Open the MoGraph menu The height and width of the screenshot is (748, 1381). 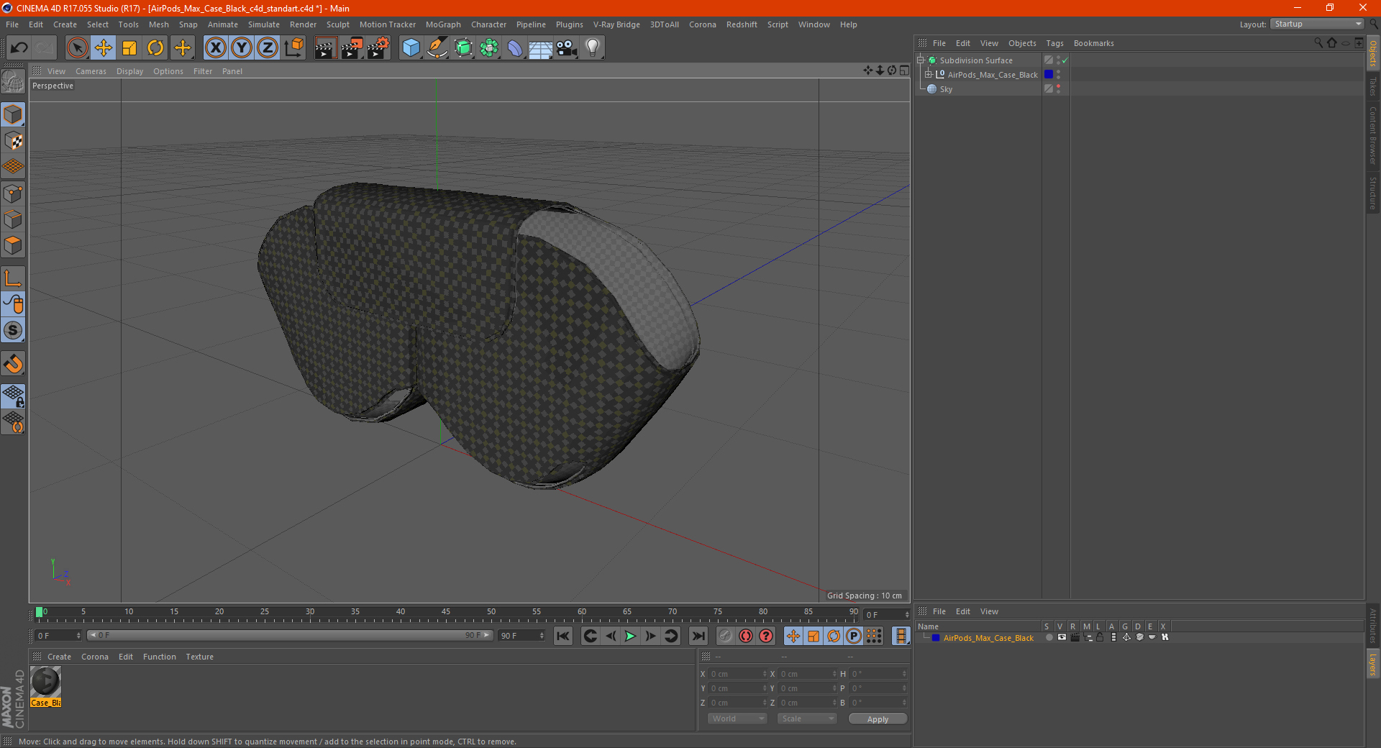(443, 24)
